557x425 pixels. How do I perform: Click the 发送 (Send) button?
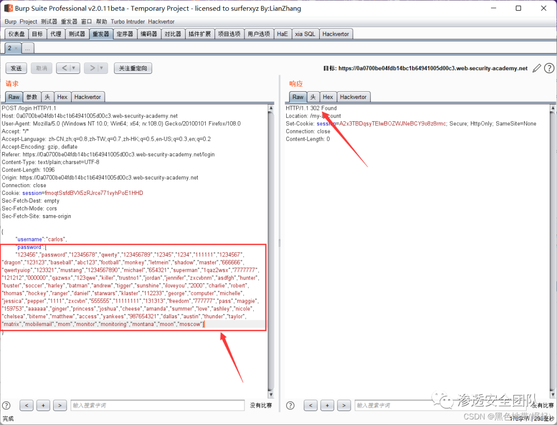point(17,68)
